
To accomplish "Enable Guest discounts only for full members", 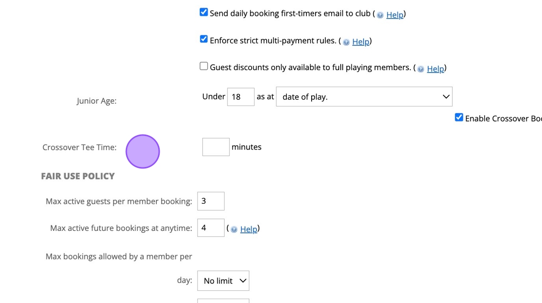I will click(x=204, y=66).
